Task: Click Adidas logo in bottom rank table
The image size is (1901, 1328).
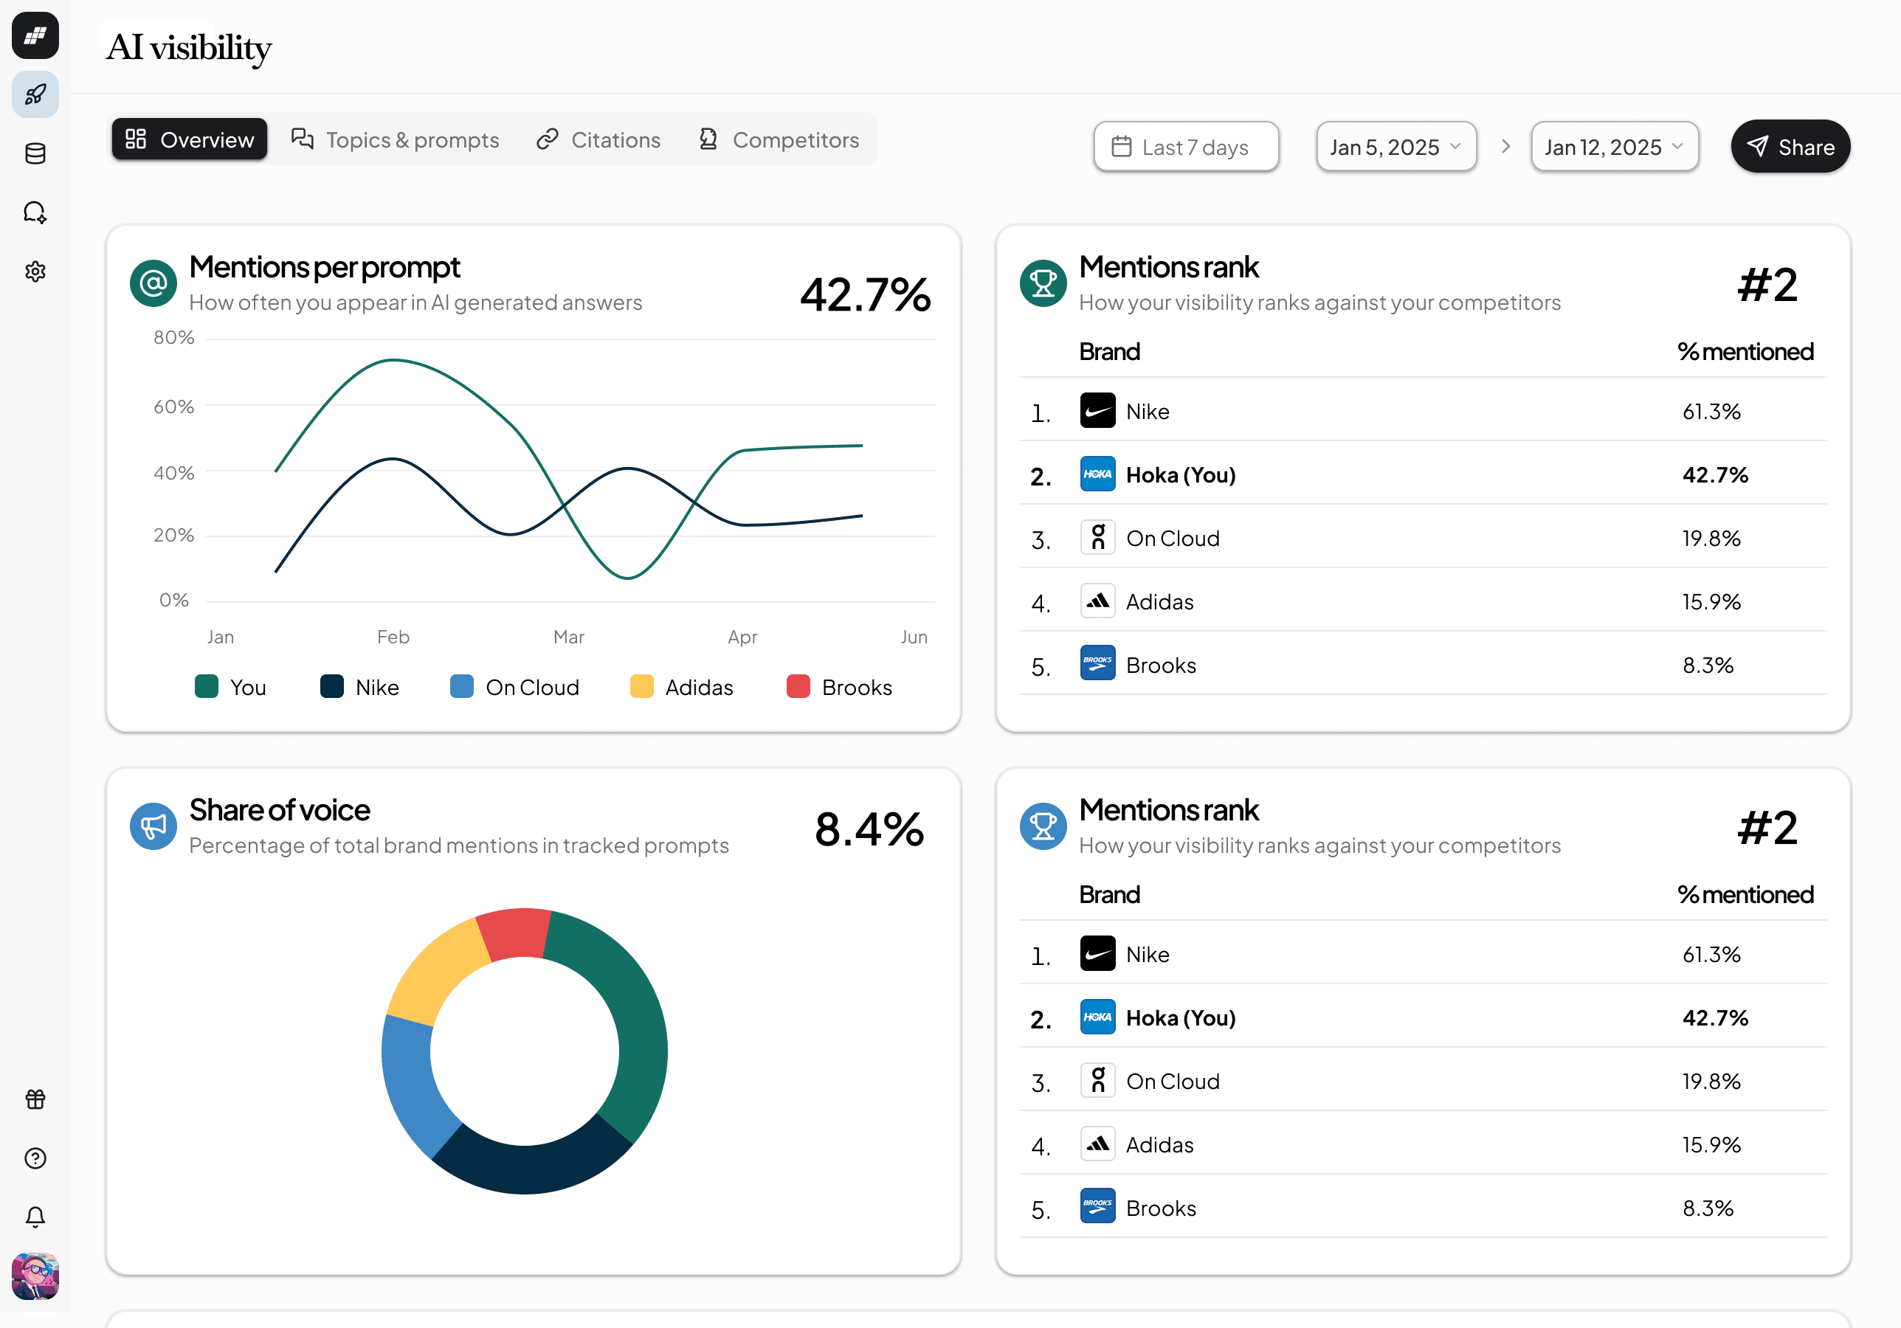Action: coord(1097,1144)
